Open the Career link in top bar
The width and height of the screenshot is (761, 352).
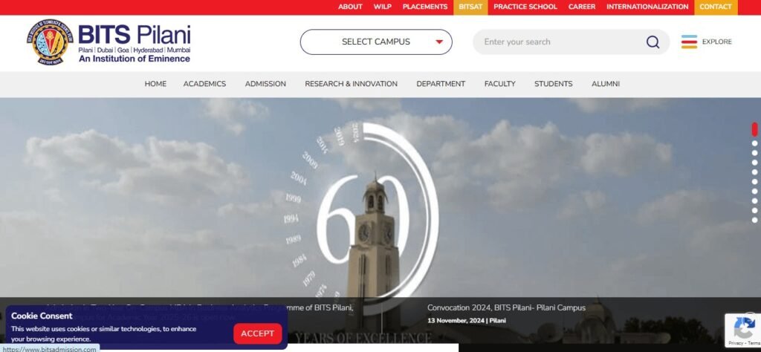pos(582,7)
